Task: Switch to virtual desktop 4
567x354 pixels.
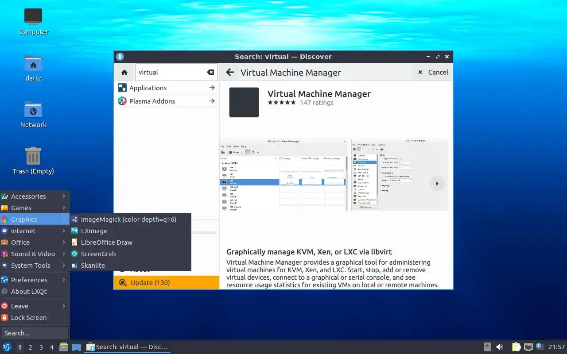Action: 52,347
